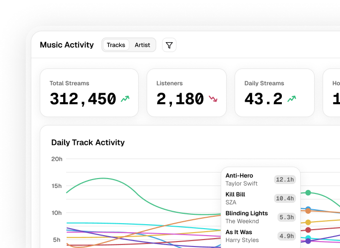340x248 pixels.
Task: Click the 312,450 total streams value
Action: pyautogui.click(x=83, y=99)
